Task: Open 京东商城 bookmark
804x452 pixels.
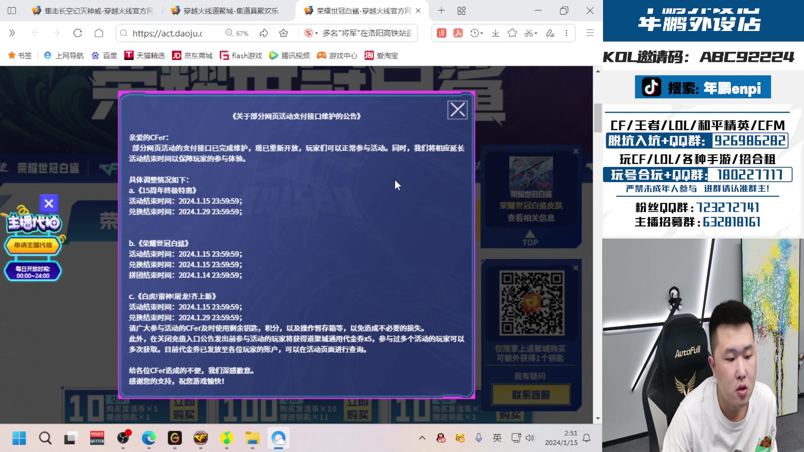Action: click(x=193, y=56)
